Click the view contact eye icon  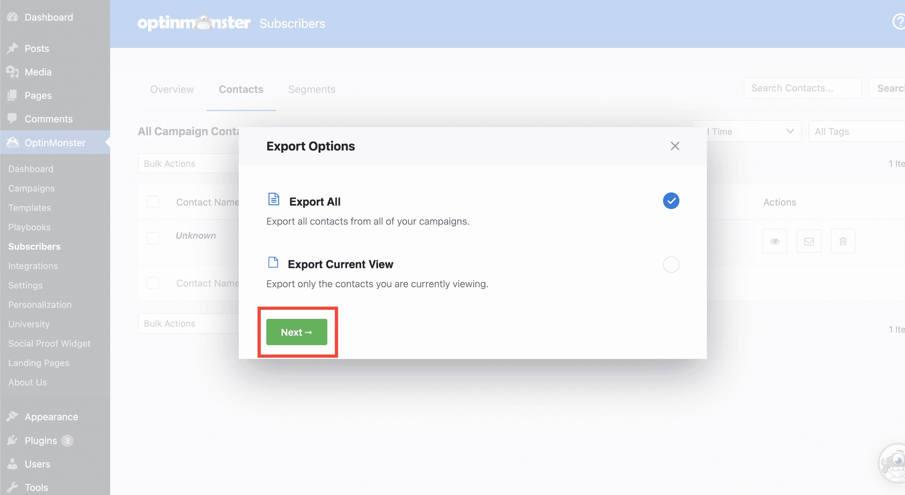coord(775,241)
